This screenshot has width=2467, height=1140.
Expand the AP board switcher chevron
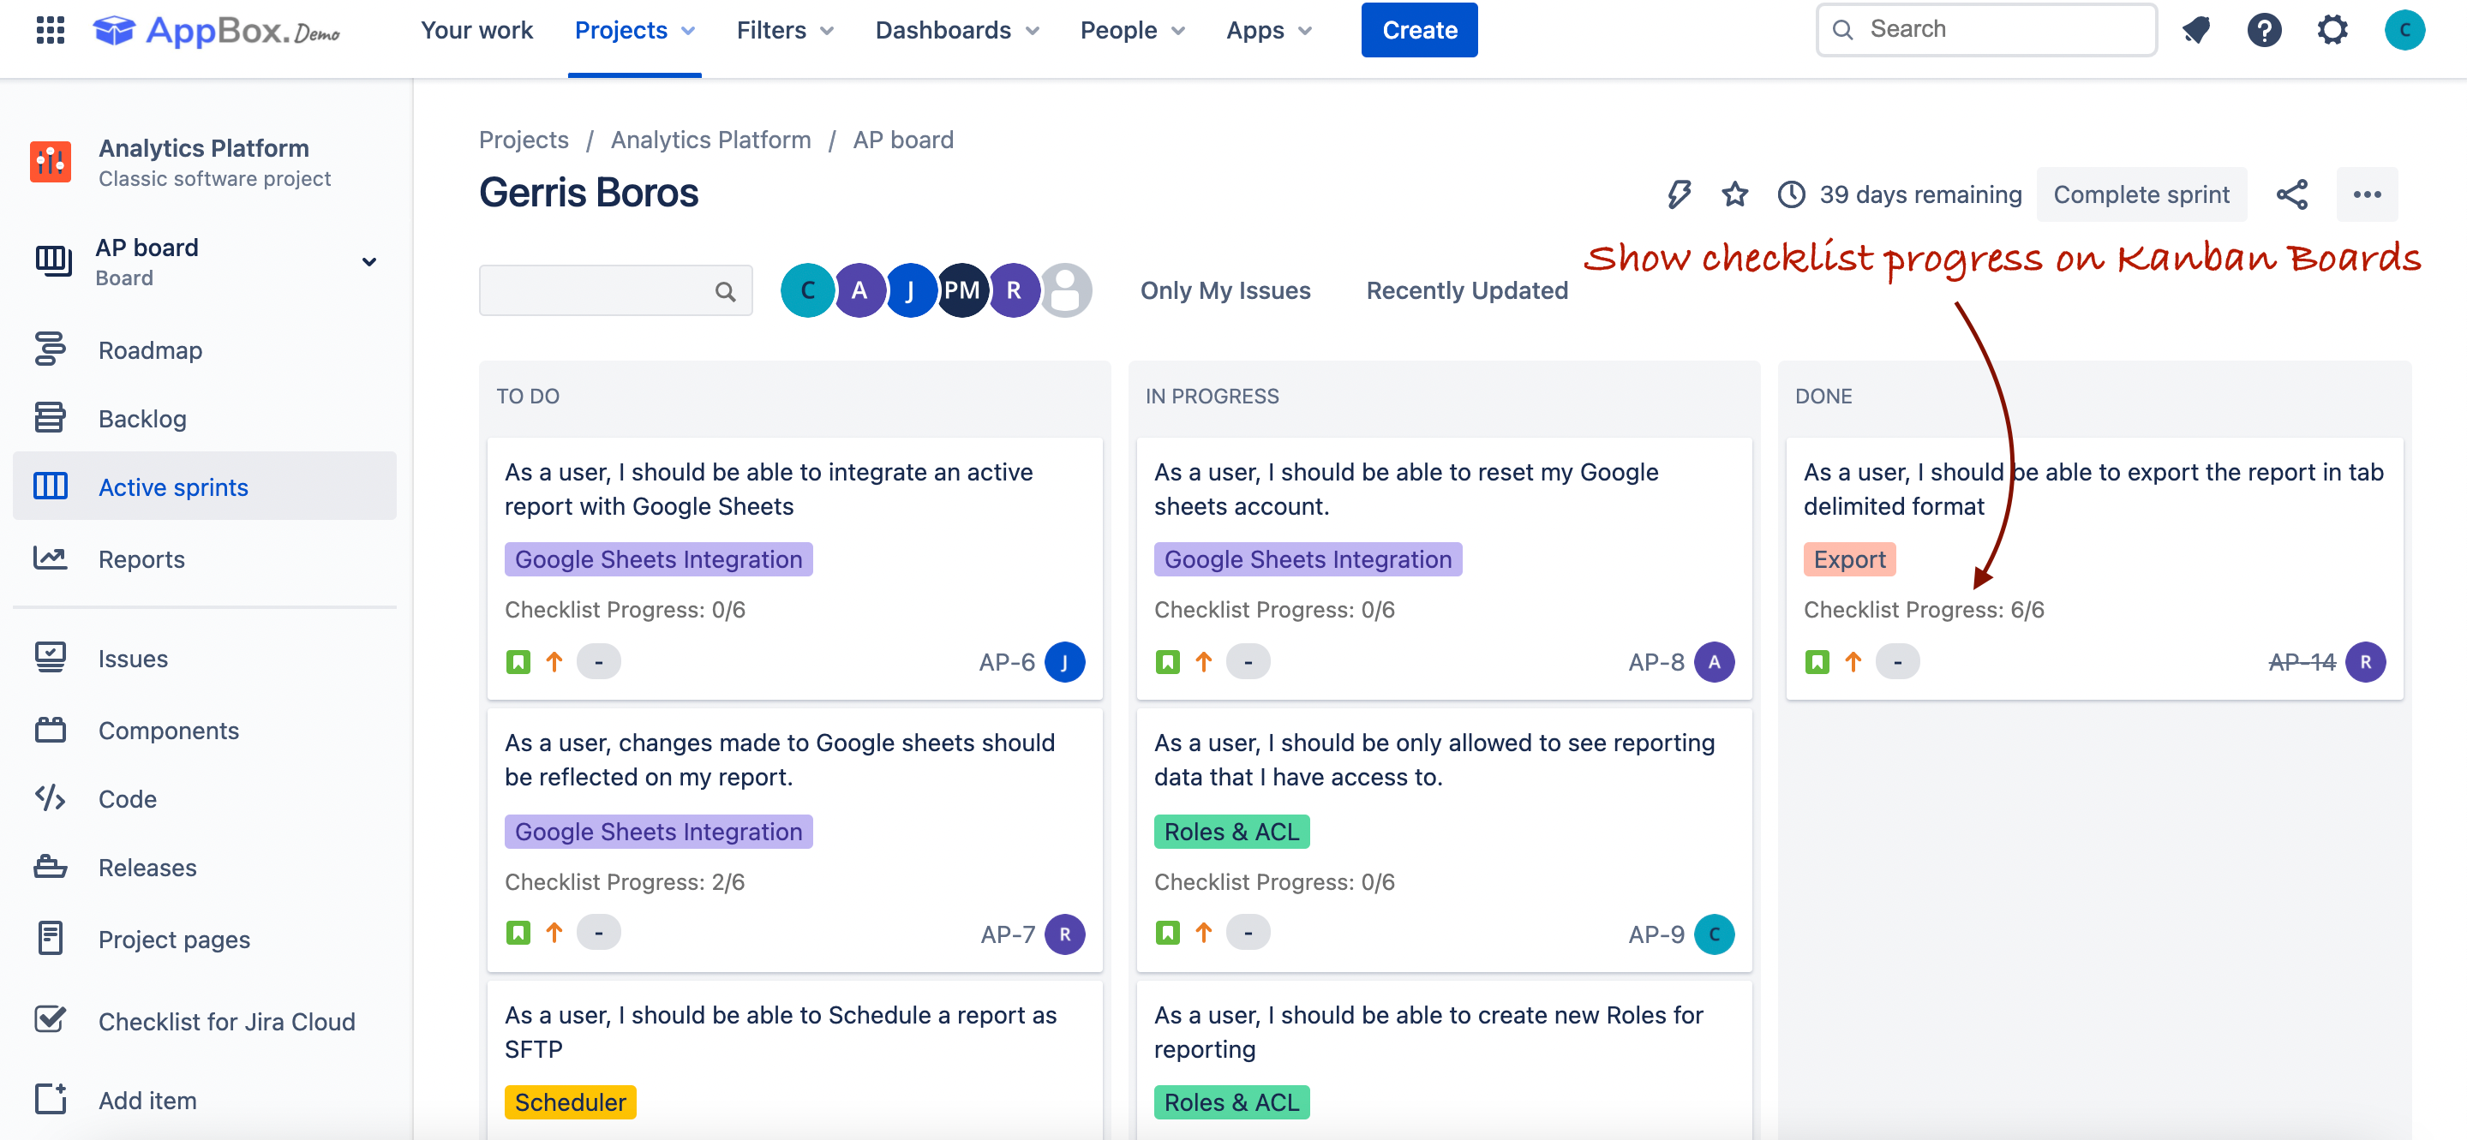coord(368,261)
